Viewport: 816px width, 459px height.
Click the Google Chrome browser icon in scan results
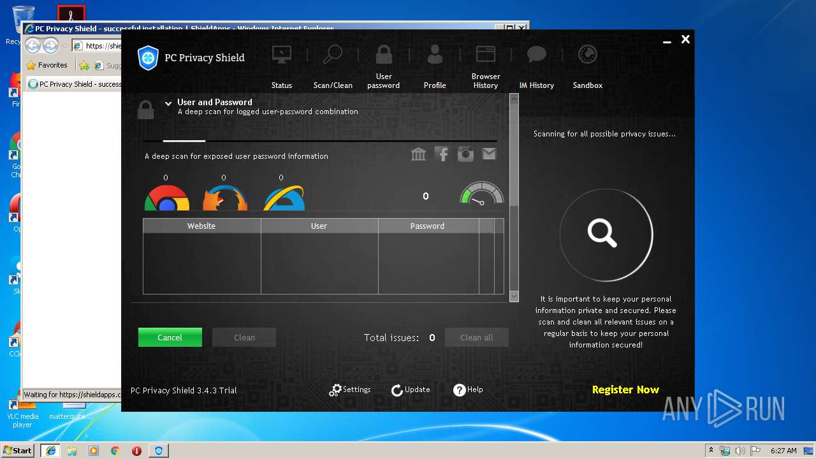pos(167,198)
